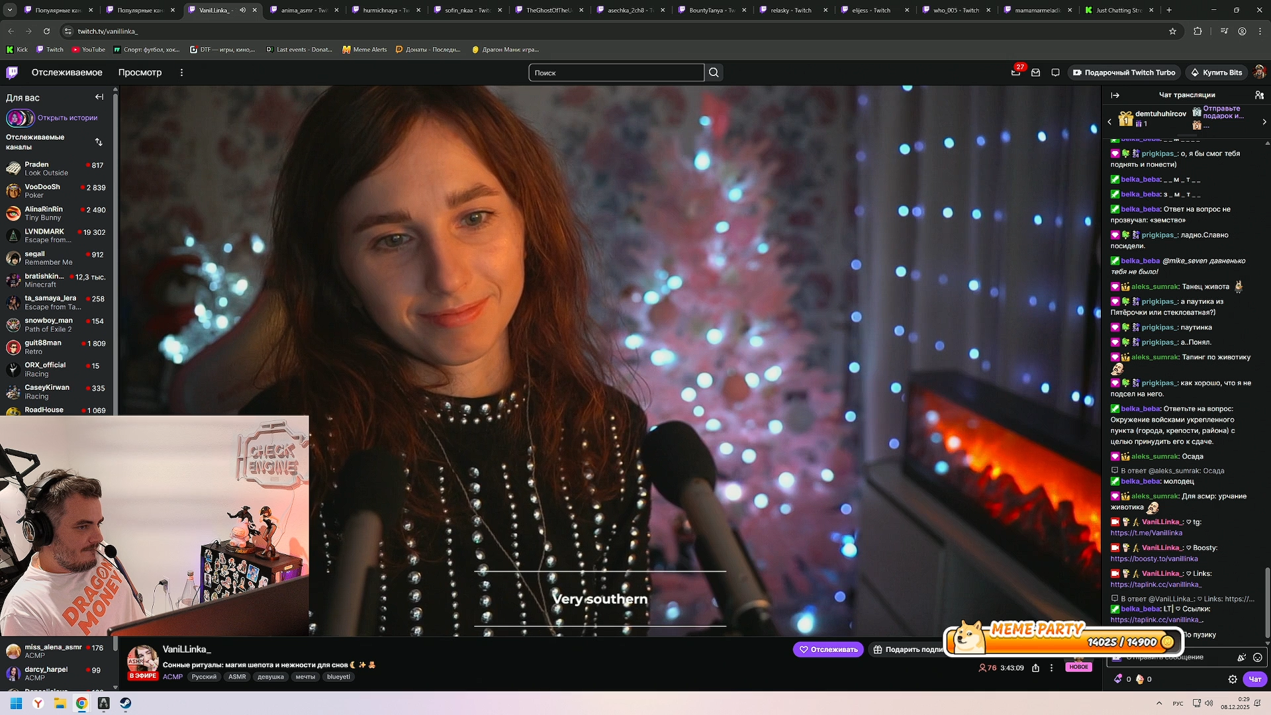Viewport: 1271px width, 715px height.
Task: Open chat settings gear icon
Action: point(1232,679)
